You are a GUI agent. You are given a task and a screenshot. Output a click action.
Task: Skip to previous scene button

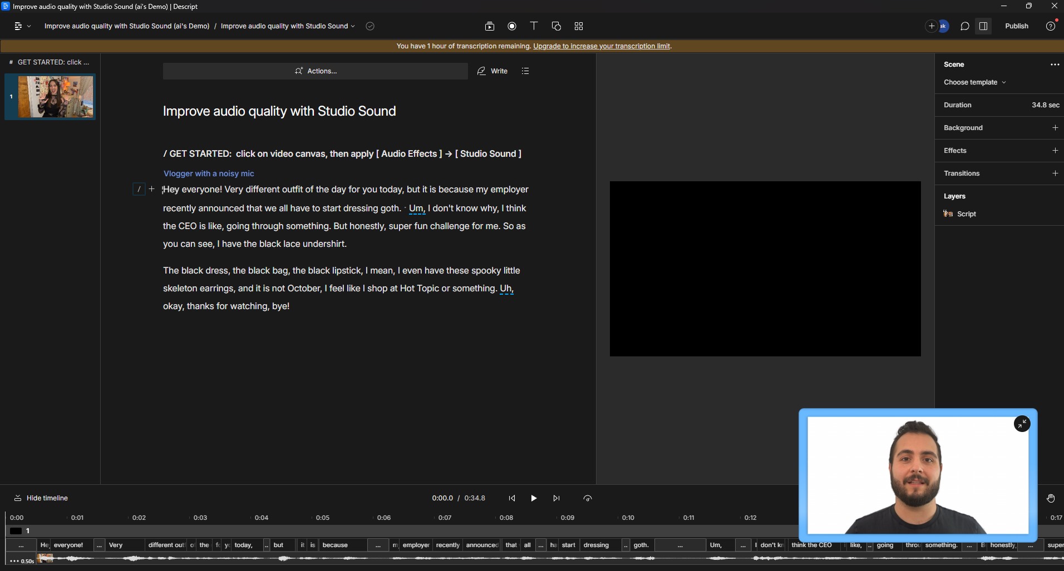click(512, 498)
